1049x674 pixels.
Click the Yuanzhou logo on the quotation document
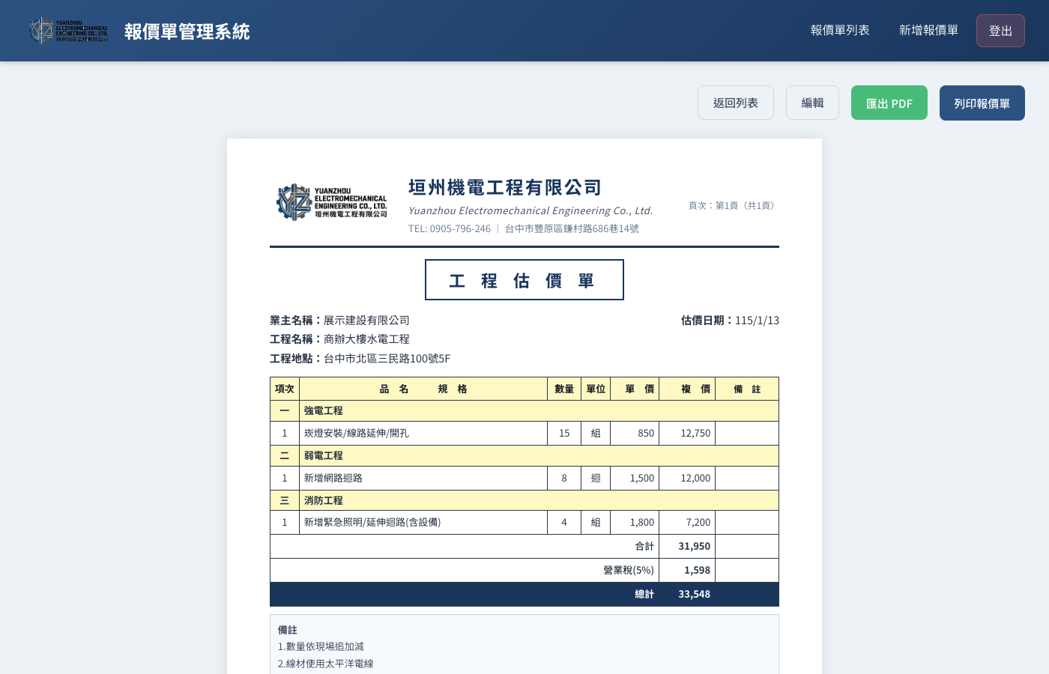pyautogui.click(x=332, y=202)
